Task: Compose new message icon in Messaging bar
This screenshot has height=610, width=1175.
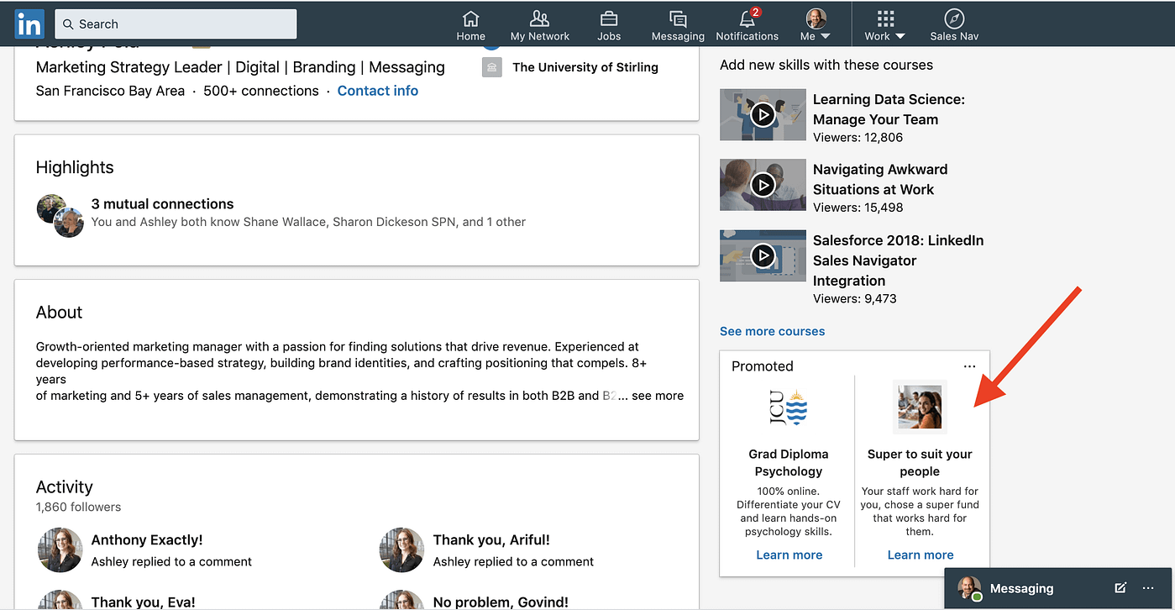Action: click(1120, 588)
